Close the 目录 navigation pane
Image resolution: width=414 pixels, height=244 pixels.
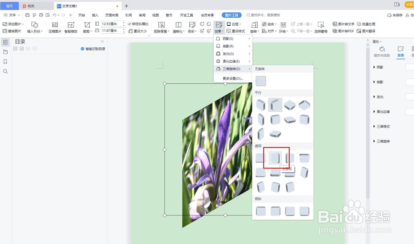pyautogui.click(x=102, y=41)
